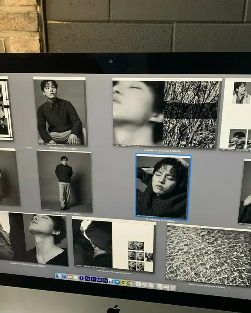Open the Trash in the Dock

(x=173, y=287)
